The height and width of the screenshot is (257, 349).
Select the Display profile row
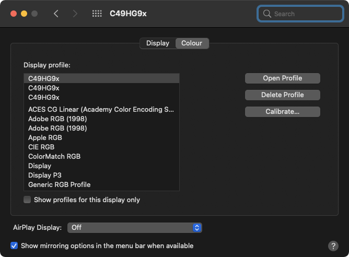(101, 166)
